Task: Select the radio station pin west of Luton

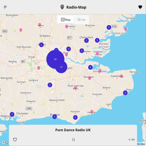Action: 21,30
